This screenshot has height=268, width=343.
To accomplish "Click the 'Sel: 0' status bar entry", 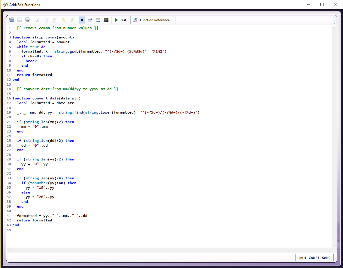I will (326, 258).
